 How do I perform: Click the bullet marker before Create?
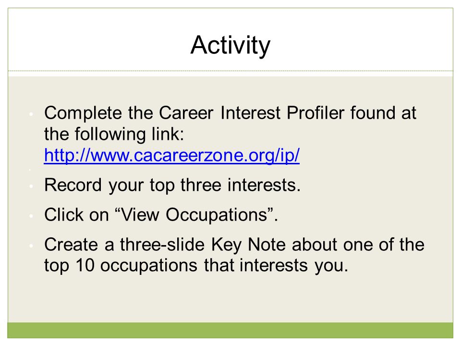pos(31,246)
